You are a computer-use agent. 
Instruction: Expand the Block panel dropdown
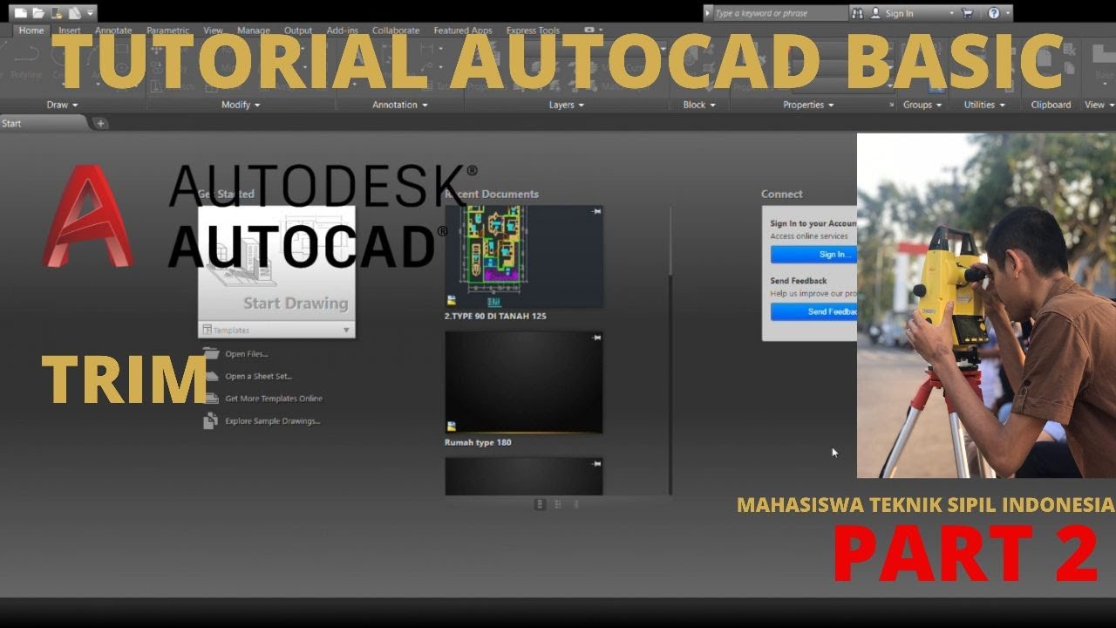[x=699, y=105]
